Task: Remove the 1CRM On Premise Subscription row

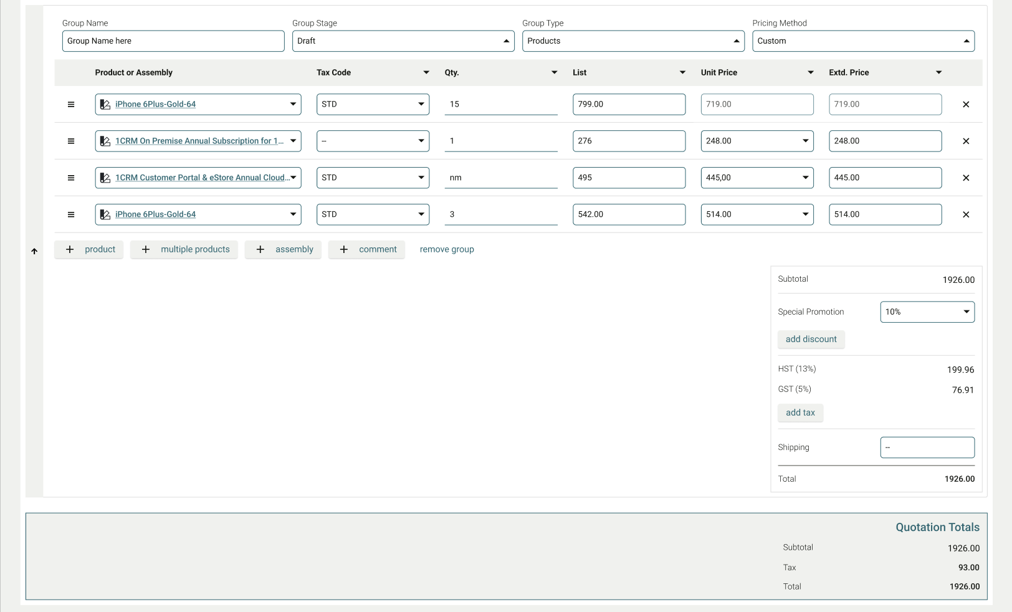Action: pyautogui.click(x=965, y=141)
